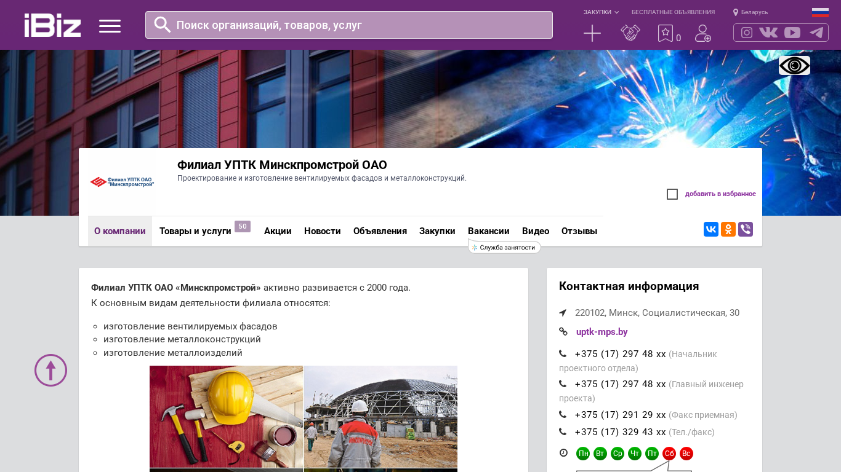Open the construction site worker image
Screen dimensions: 841x472
(380, 417)
